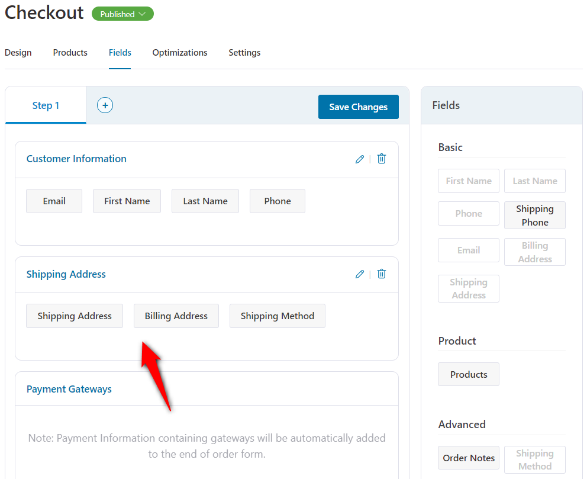Image resolution: width=587 pixels, height=479 pixels.
Task: Click the Payment Information note text
Action: point(207,446)
